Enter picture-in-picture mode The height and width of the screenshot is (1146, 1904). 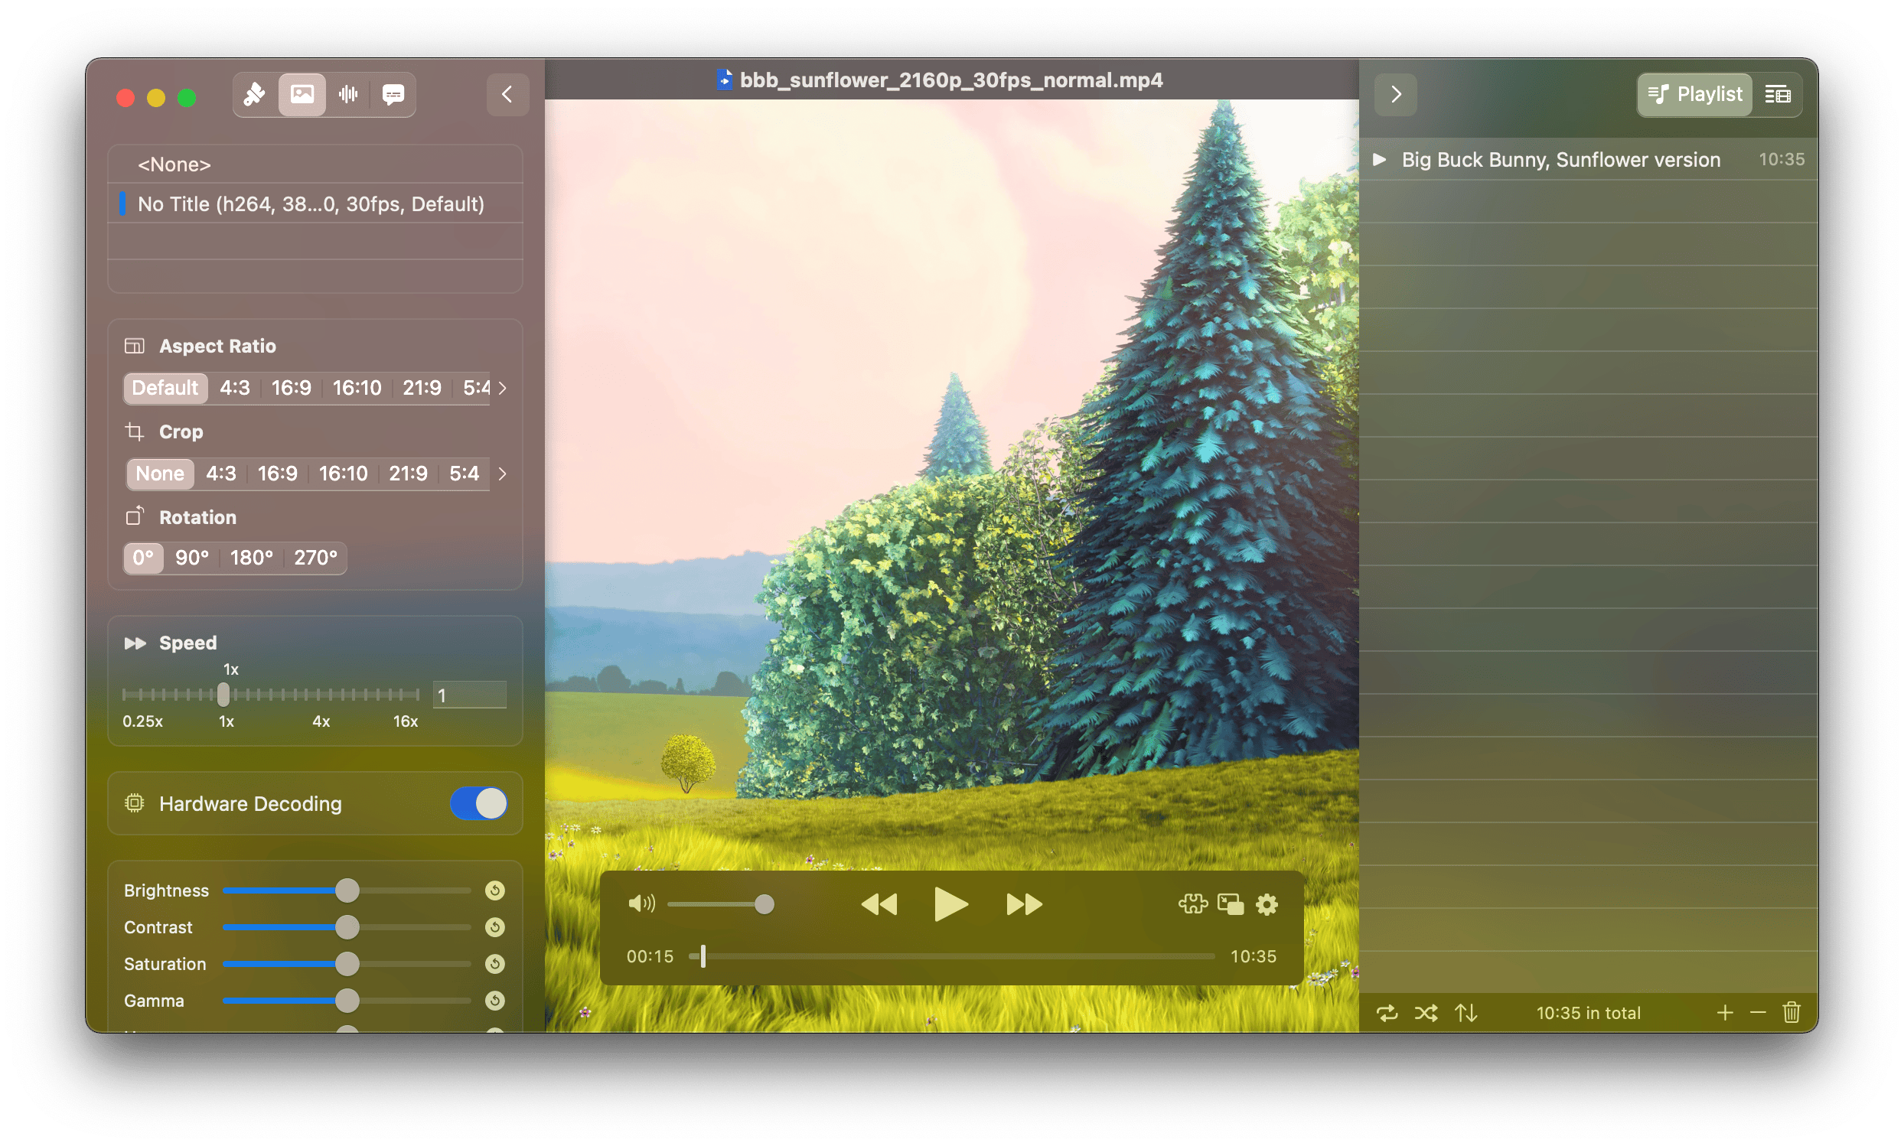tap(1230, 903)
